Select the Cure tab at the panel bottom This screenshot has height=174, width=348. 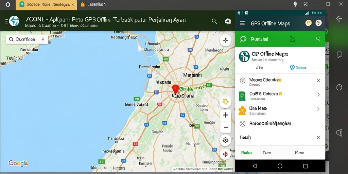267,153
